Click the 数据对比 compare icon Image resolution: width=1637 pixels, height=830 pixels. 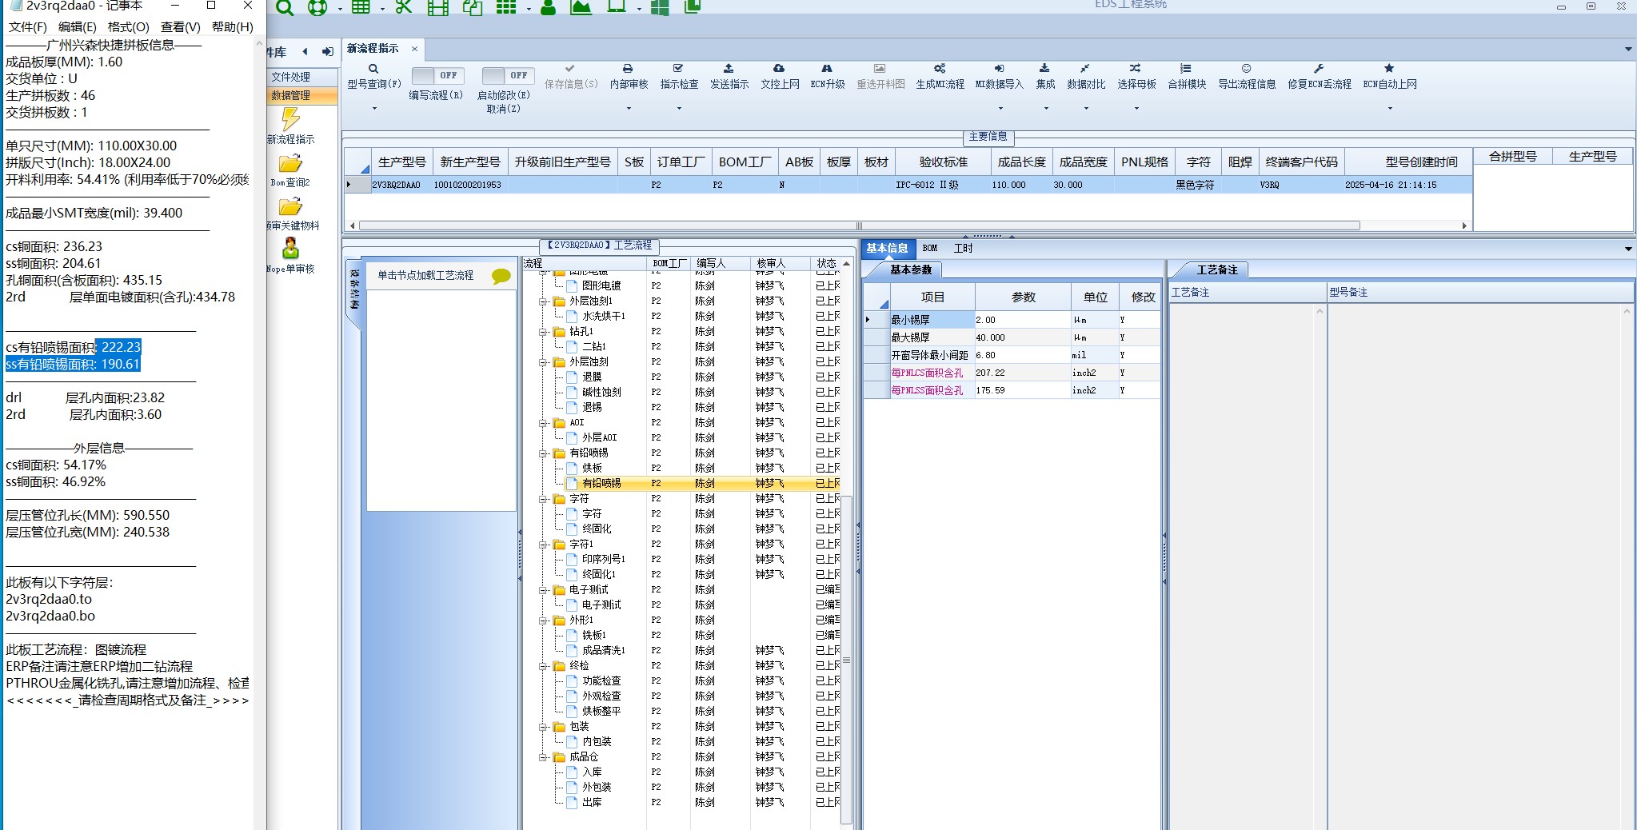[1084, 69]
